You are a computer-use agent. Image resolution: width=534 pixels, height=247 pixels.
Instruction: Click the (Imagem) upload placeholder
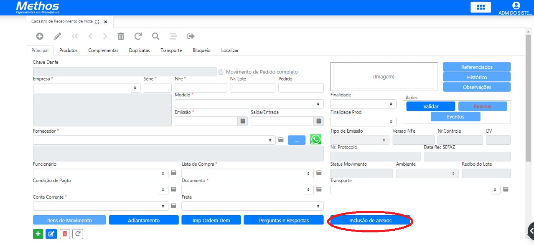coord(384,77)
